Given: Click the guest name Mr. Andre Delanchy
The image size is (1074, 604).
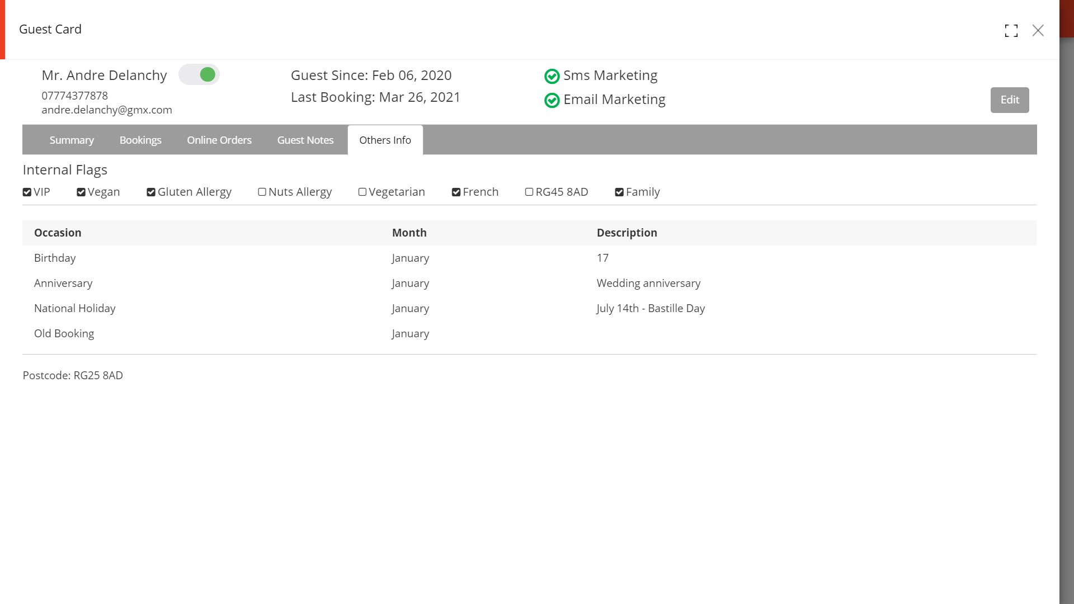Looking at the screenshot, I should point(104,75).
